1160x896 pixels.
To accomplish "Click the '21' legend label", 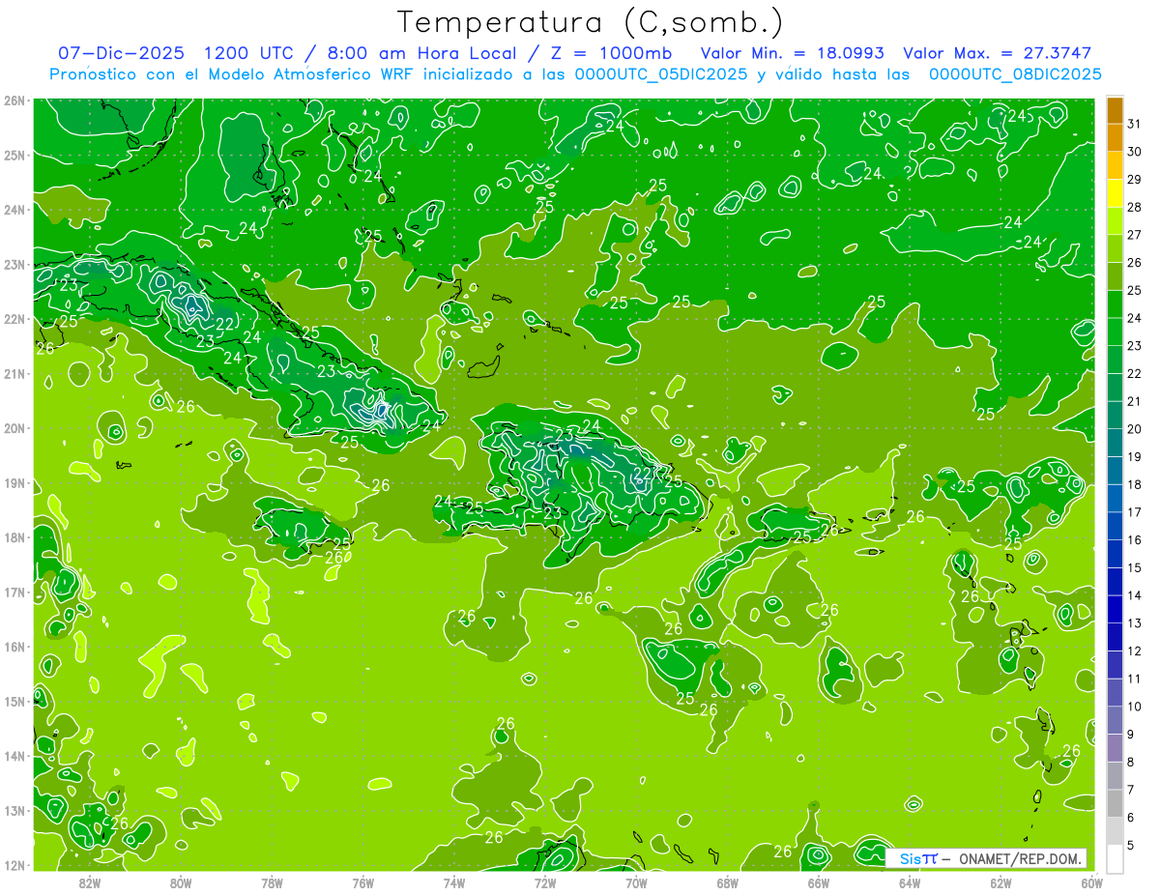I will pyautogui.click(x=1134, y=401).
